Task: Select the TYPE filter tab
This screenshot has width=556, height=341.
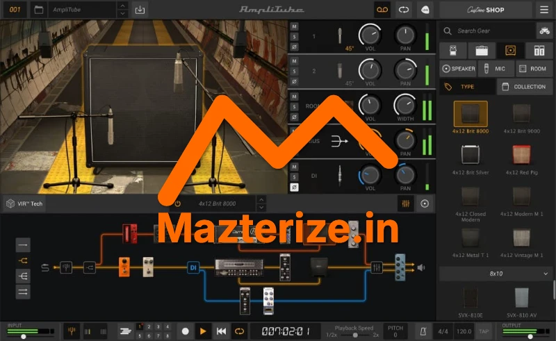Action: (x=467, y=87)
